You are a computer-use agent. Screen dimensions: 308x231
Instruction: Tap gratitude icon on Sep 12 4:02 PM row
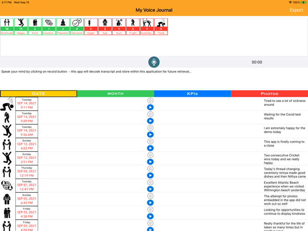(x=7, y=145)
